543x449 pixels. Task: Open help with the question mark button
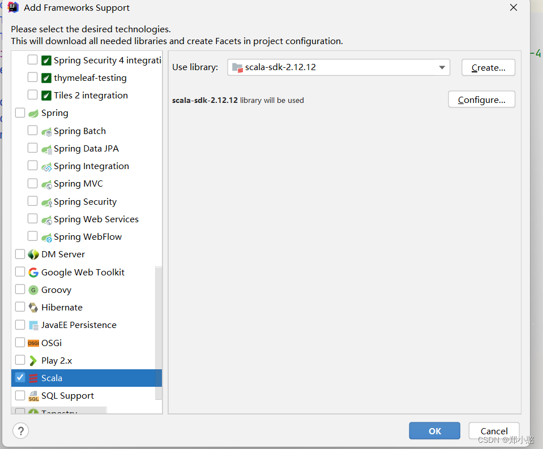pos(21,431)
